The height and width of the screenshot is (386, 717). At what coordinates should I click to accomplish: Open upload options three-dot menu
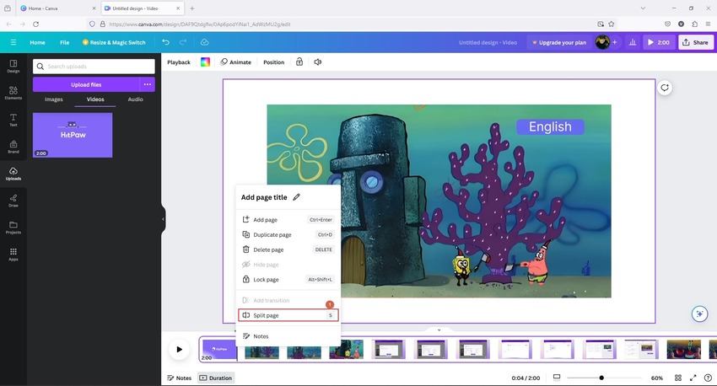pyautogui.click(x=148, y=84)
